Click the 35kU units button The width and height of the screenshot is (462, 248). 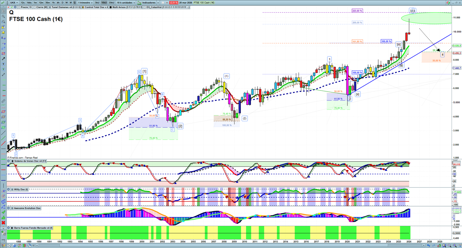111,3
